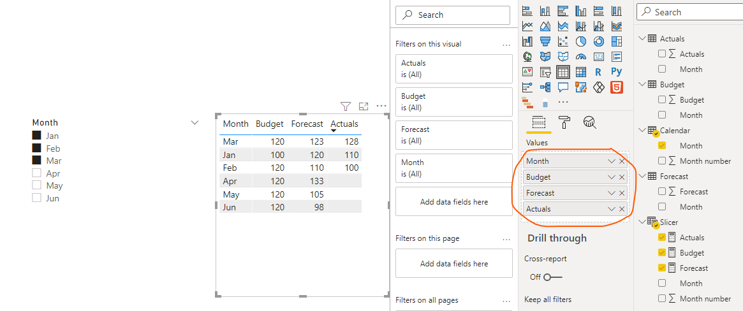Tick the Month number checkbox under Calendar
The height and width of the screenshot is (311, 743).
662,161
